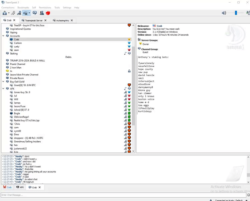The width and height of the screenshot is (250, 201).
Task: Select the Vaping channel
Action: tap(14, 32)
